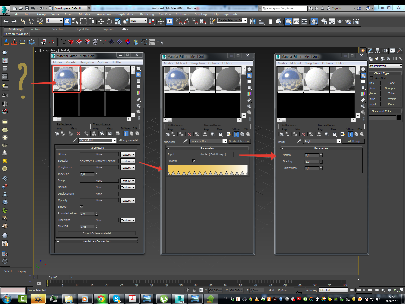Assign Material to Selection in Glossy material editor
The width and height of the screenshot is (405, 304).
(x=71, y=134)
